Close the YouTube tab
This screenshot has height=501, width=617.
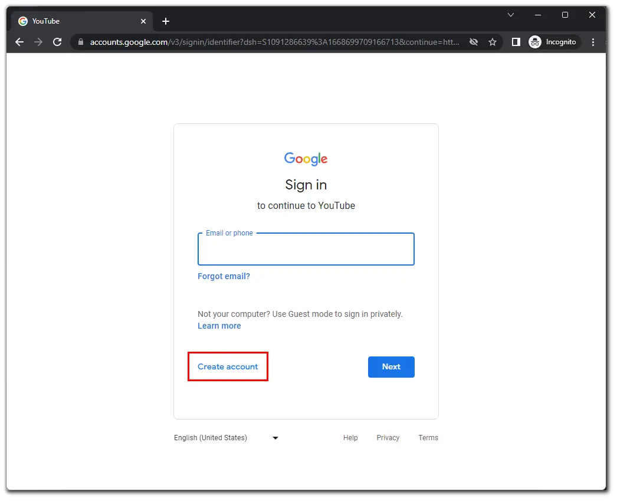143,21
